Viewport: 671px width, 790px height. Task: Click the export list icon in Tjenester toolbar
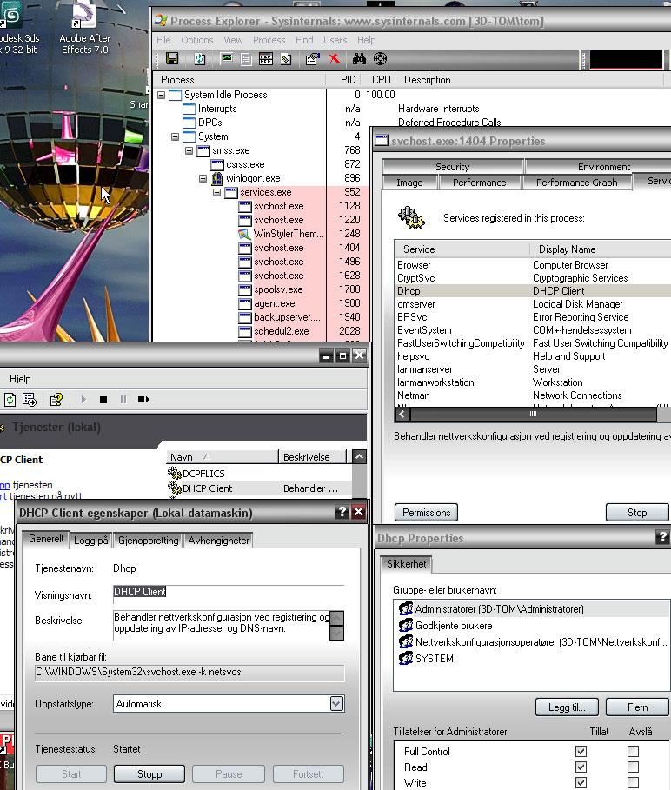(30, 400)
